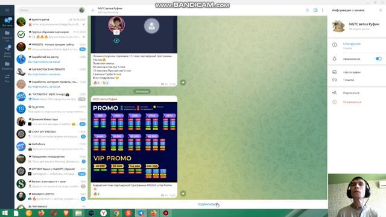This screenshot has width=386, height=217.
Task: Open the INFOSITE channel chat
Action: coord(51,47)
